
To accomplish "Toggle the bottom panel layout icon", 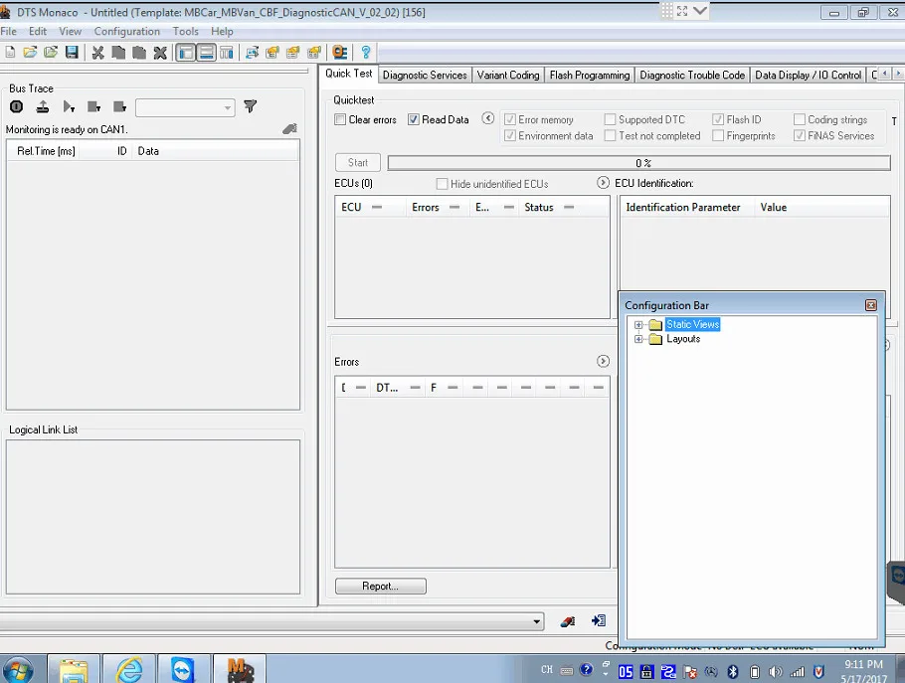I will tap(206, 53).
